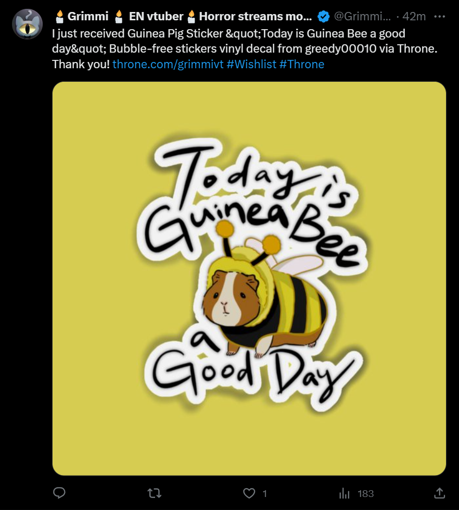Click the 183 views count
The width and height of the screenshot is (459, 510).
pos(366,494)
